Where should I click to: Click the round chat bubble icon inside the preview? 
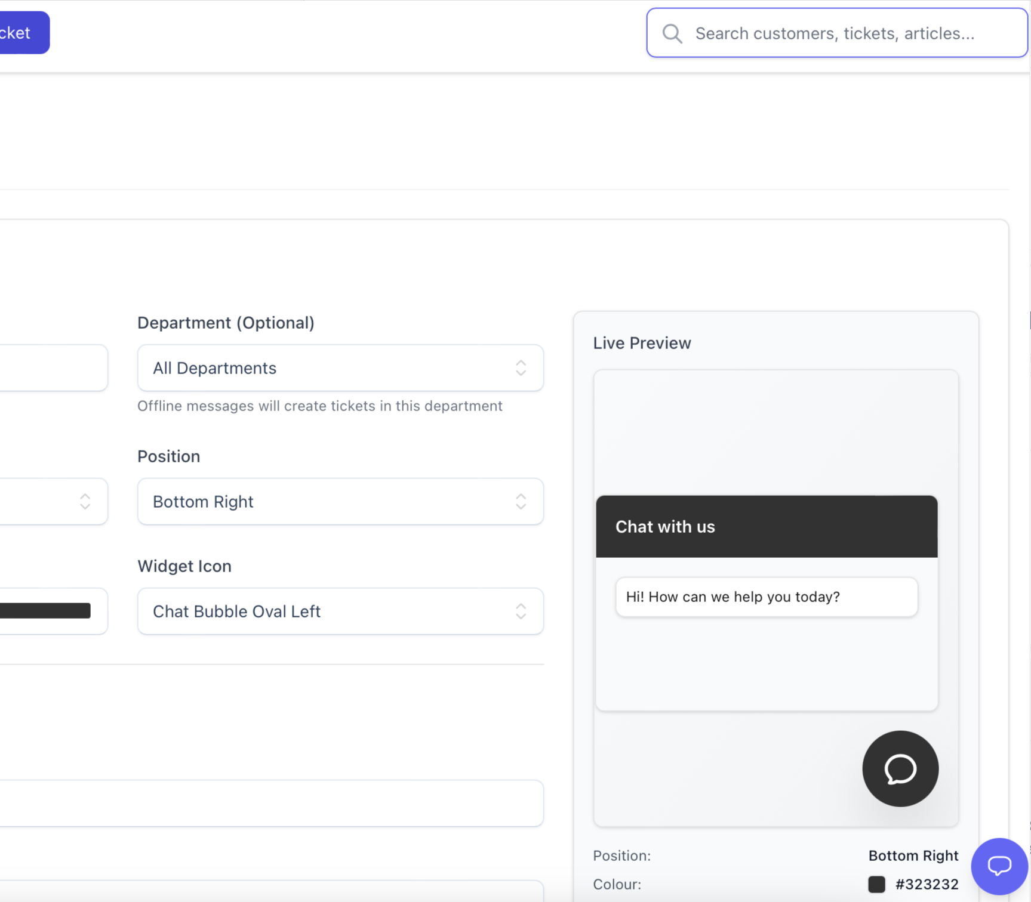(900, 768)
